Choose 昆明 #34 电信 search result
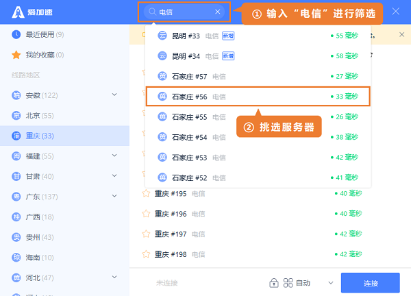The height and width of the screenshot is (296, 411). 258,56
